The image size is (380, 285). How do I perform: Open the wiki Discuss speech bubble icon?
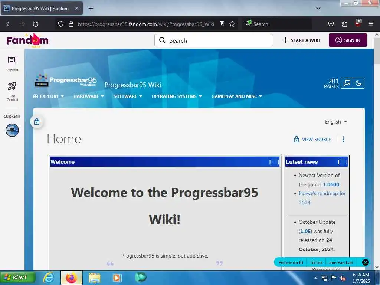(x=347, y=83)
